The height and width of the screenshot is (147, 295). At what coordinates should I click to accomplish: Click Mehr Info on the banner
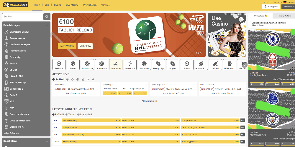point(85,46)
